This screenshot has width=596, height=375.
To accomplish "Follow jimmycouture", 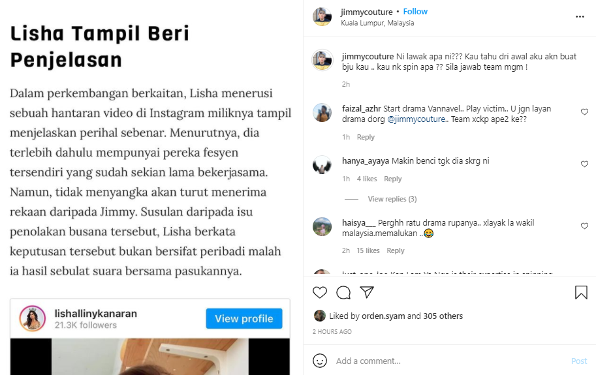I will click(415, 11).
